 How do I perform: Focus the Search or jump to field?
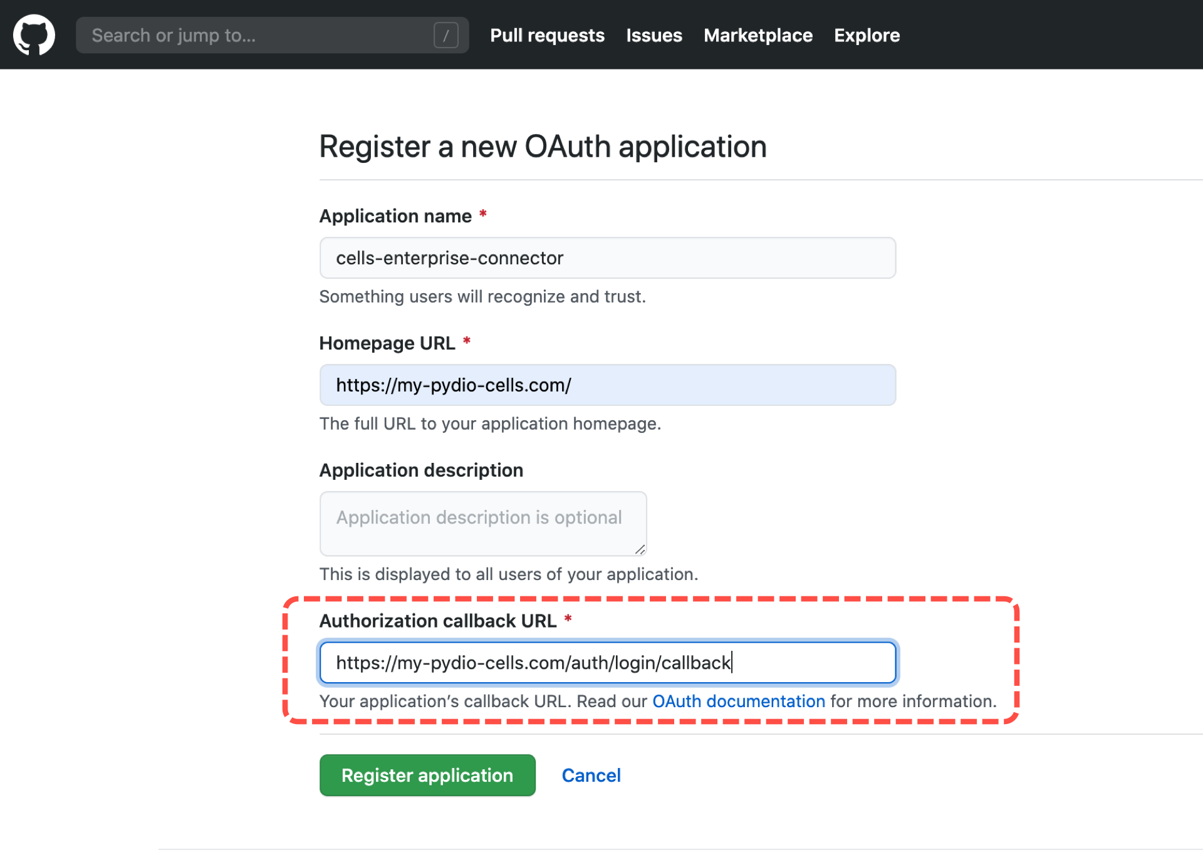coord(272,35)
